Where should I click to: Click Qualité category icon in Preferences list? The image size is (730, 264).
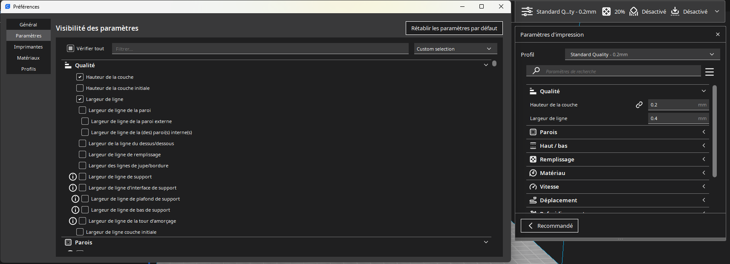click(68, 65)
